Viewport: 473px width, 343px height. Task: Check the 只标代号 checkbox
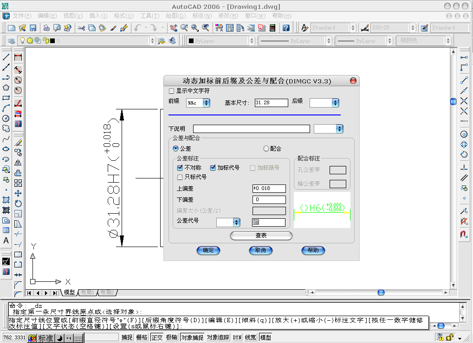180,177
